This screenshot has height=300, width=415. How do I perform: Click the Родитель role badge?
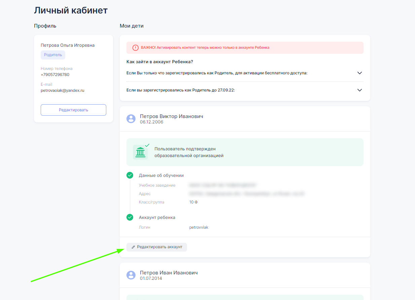click(53, 55)
